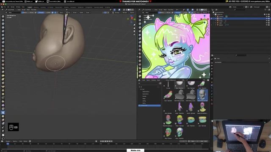The image size is (271, 152).
Task: Switch to the Sculpting workspace tab
Action: click(x=43, y=7)
